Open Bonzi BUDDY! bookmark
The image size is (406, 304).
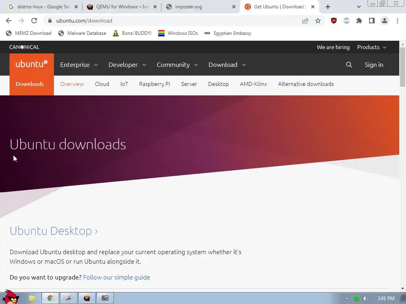pos(132,33)
